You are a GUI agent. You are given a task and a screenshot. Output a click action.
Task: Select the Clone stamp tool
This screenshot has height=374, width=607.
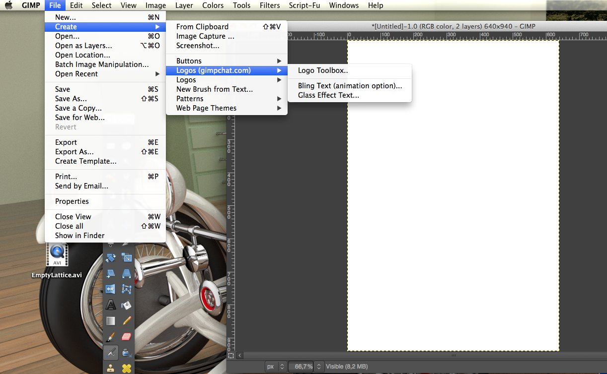pos(111,368)
